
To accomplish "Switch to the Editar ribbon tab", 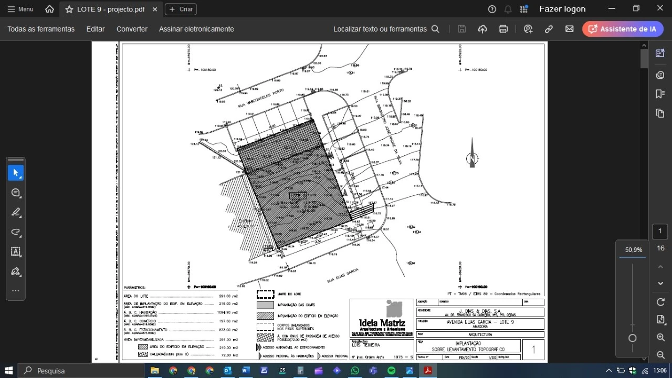I will pyautogui.click(x=95, y=29).
